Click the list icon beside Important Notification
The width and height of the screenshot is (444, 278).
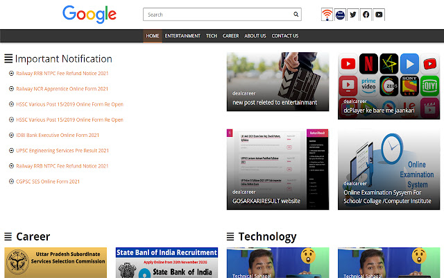tap(8, 58)
